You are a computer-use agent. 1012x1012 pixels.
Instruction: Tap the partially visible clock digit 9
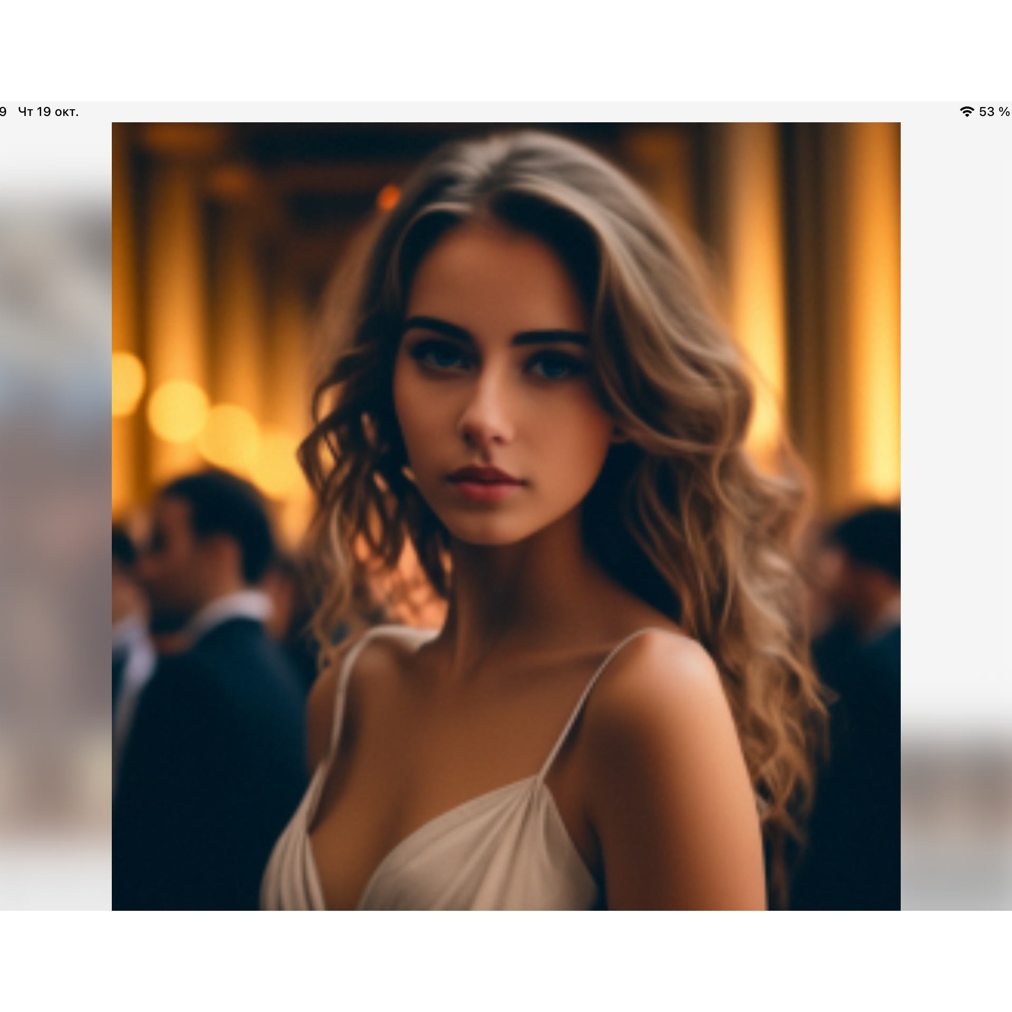(x=3, y=112)
